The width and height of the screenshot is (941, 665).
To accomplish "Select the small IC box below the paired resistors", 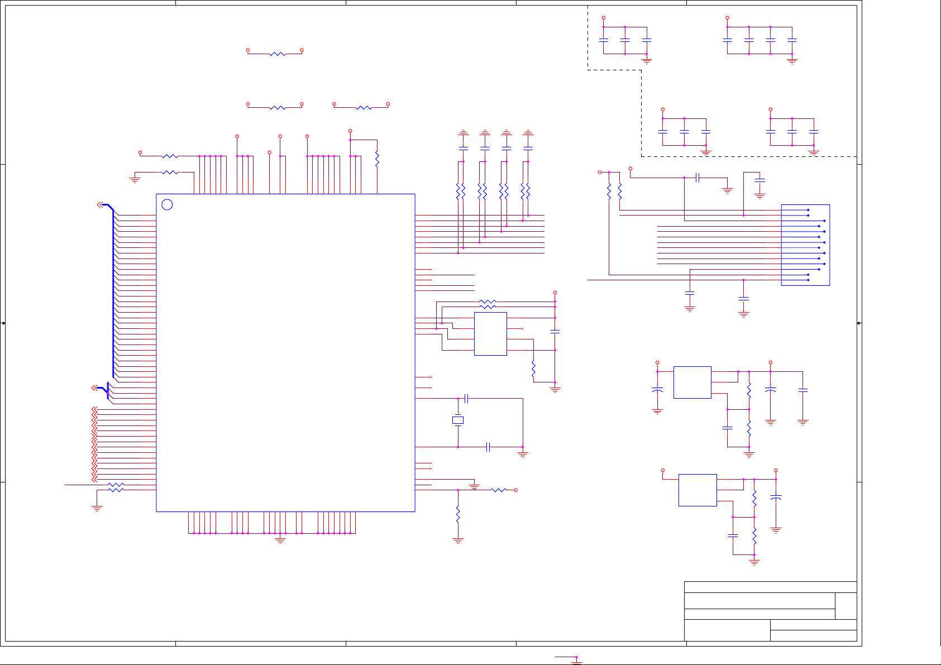I will [490, 334].
